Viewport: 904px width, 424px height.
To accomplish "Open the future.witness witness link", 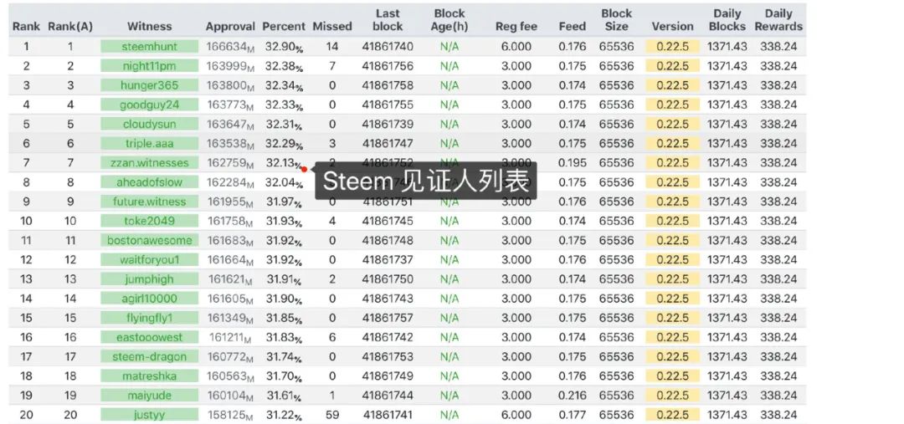I will (149, 202).
